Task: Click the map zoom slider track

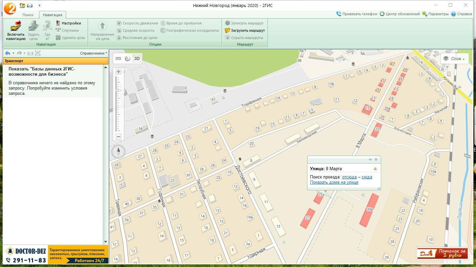Action: pos(118,104)
